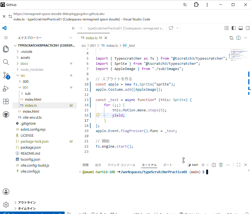The height and width of the screenshot is (214, 251).
Task: Switch to the 出力 panel tab
Action: point(98,165)
